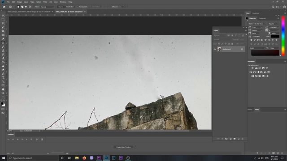This screenshot has width=287, height=161.
Task: Click Create Video Timeline button
Action: (x=124, y=147)
